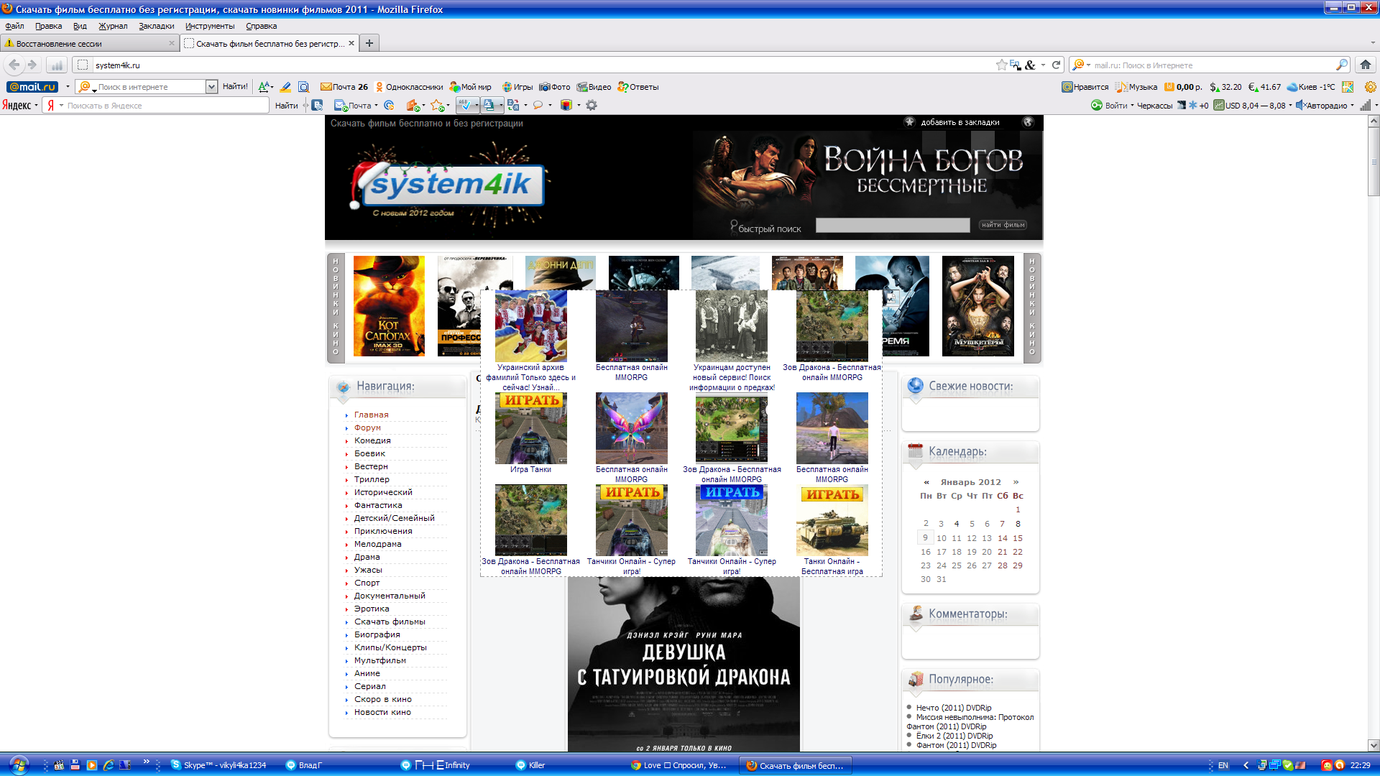The height and width of the screenshot is (776, 1380).
Task: Go to previous month in calendar
Action: [926, 482]
